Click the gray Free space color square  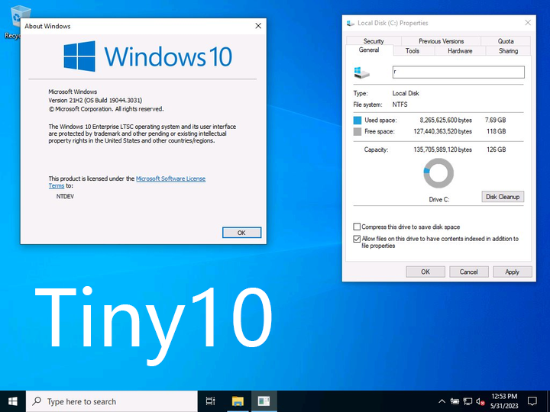click(x=357, y=132)
